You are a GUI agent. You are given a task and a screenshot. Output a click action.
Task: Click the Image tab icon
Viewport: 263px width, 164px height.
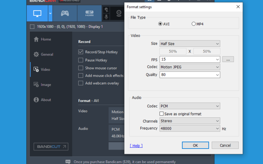[36, 85]
